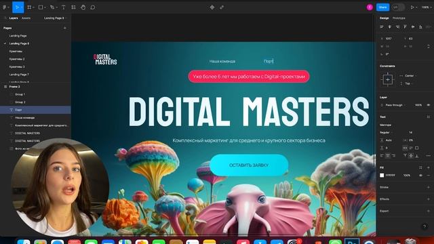This screenshot has height=244, width=434.
Task: Open page Landing Page 7
Action: coord(19,75)
